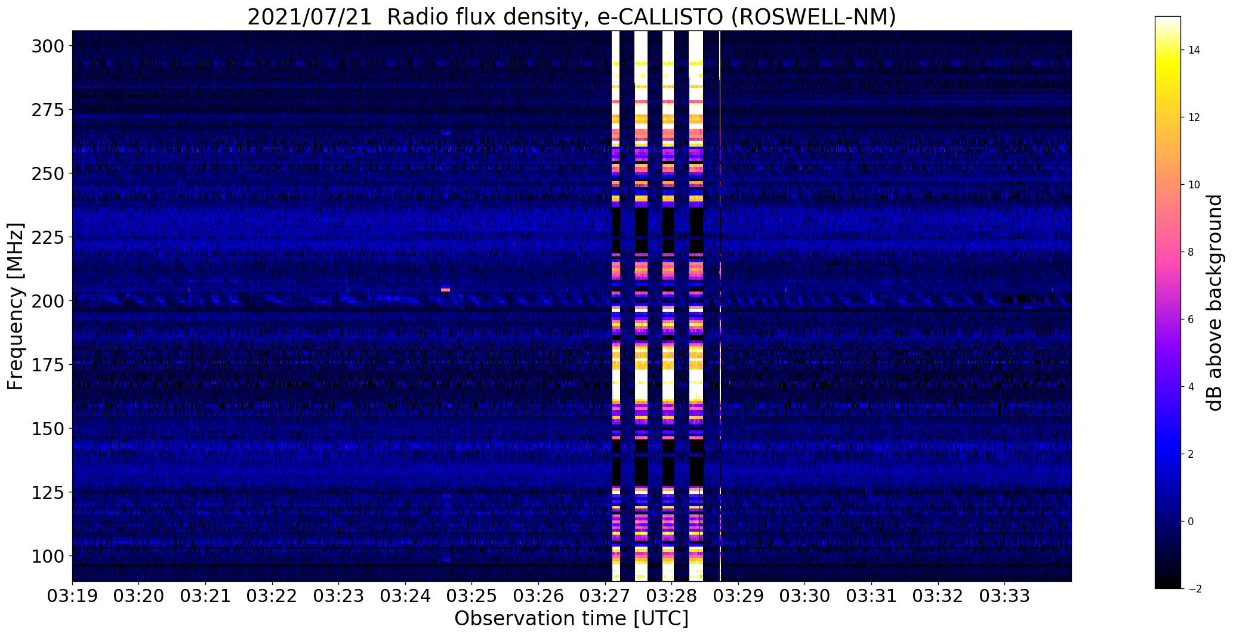Click the 03:32 time tick label
The height and width of the screenshot is (636, 1233).
[x=939, y=596]
